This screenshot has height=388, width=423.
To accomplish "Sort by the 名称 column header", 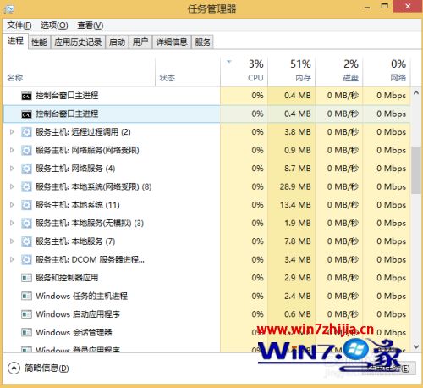I will click(x=79, y=71).
